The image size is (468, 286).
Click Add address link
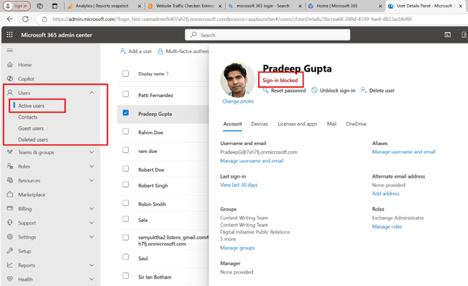pyautogui.click(x=386, y=193)
